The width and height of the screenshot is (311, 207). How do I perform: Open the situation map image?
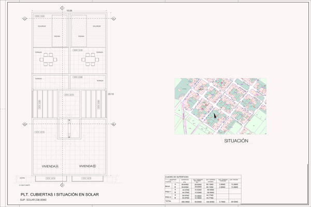click(220, 107)
